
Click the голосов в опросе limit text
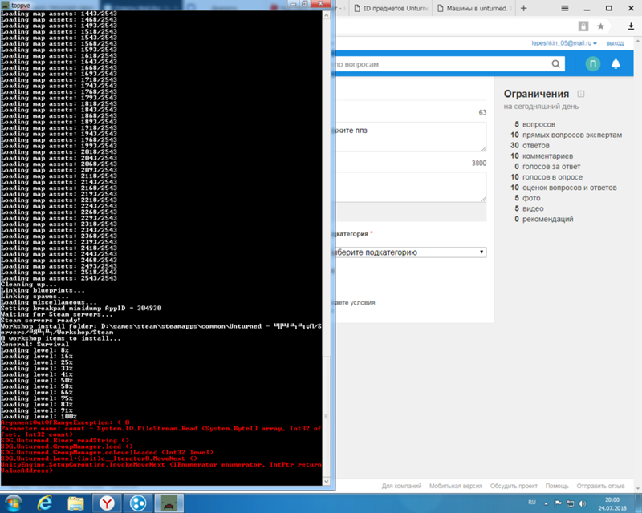[x=552, y=177]
